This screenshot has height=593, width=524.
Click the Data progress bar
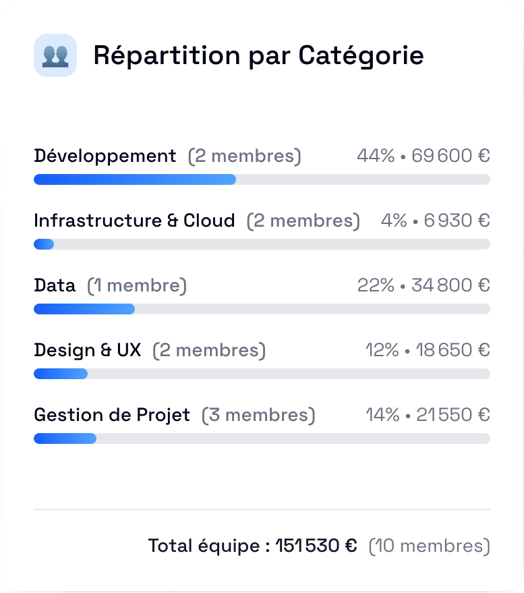(262, 309)
